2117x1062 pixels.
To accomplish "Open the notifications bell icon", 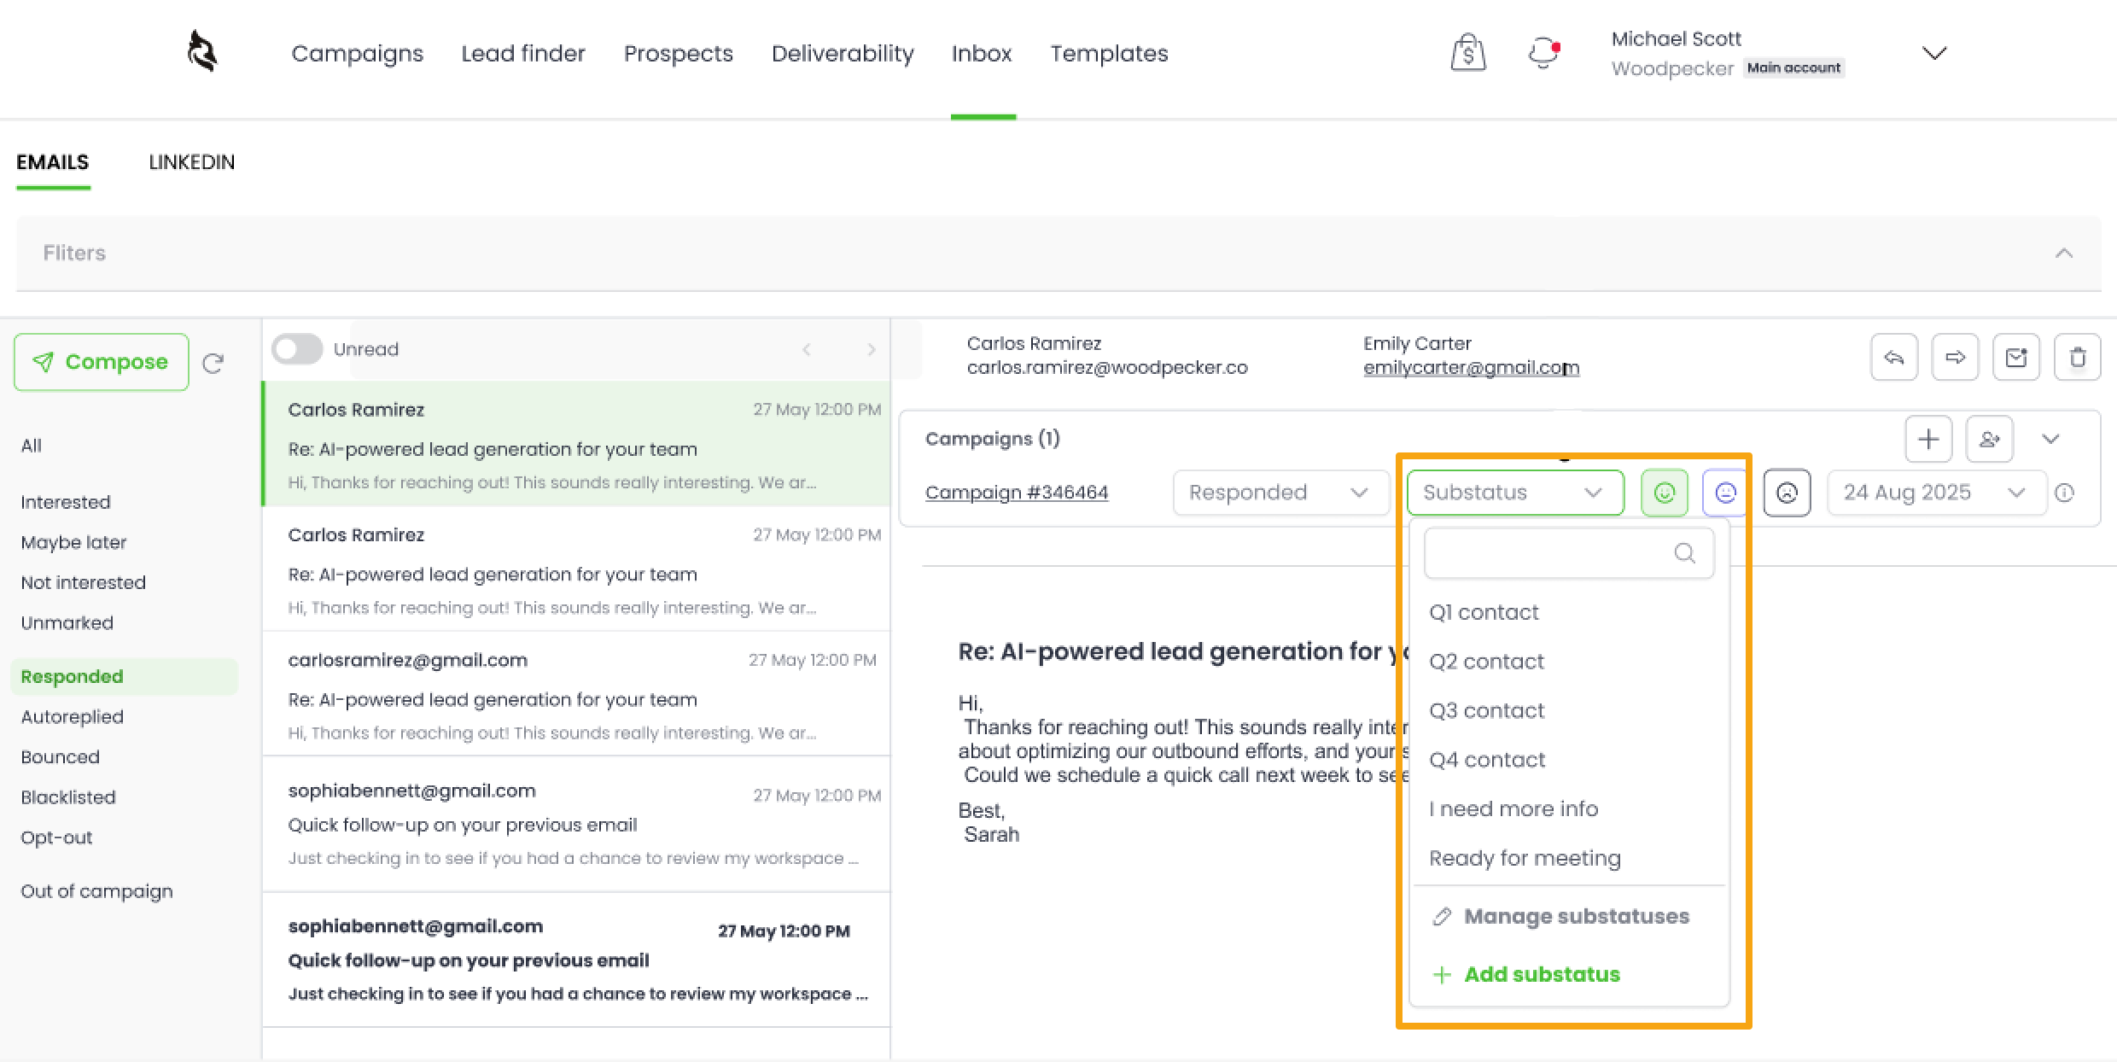I will [x=1543, y=53].
